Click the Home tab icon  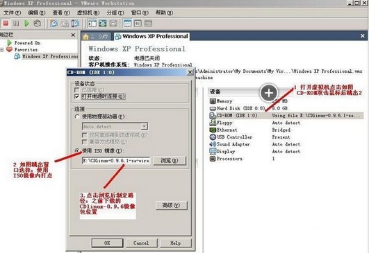(86, 36)
